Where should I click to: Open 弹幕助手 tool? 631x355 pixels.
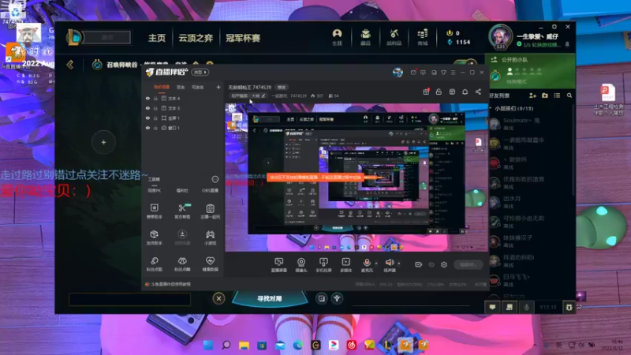click(155, 211)
